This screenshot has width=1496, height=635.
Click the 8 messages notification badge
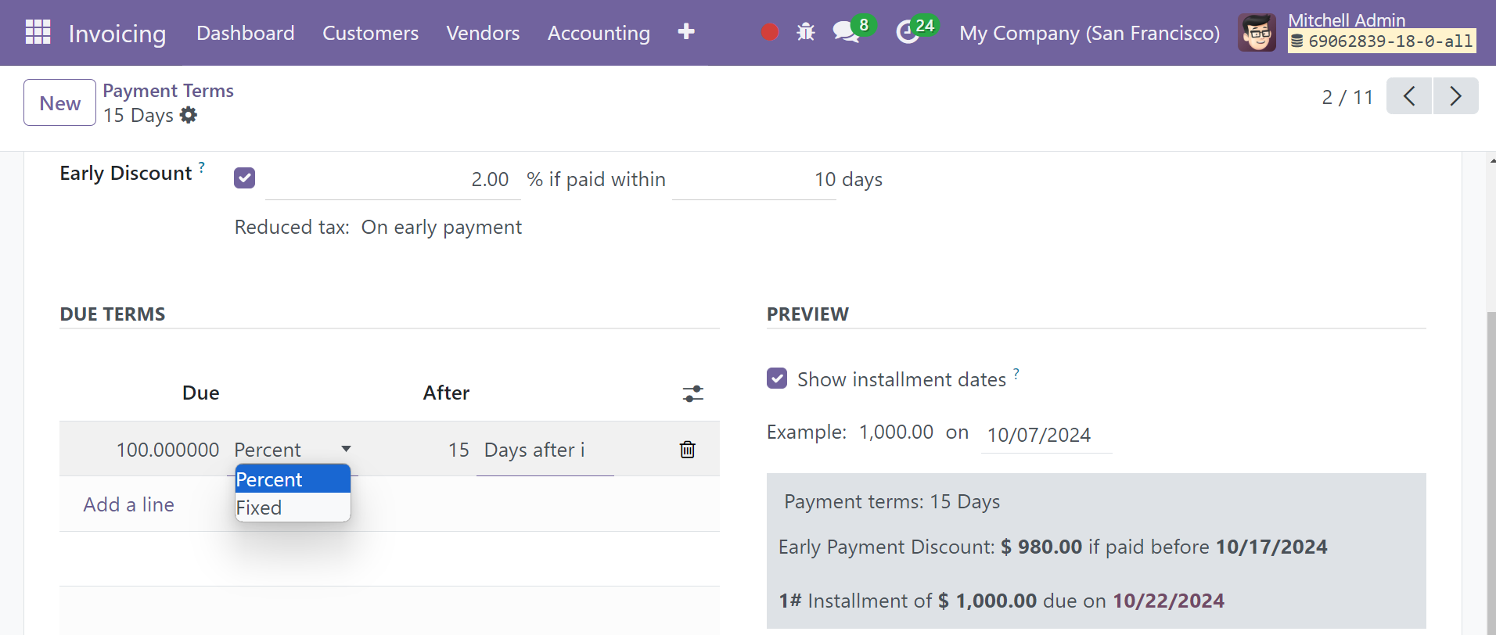pos(864,25)
